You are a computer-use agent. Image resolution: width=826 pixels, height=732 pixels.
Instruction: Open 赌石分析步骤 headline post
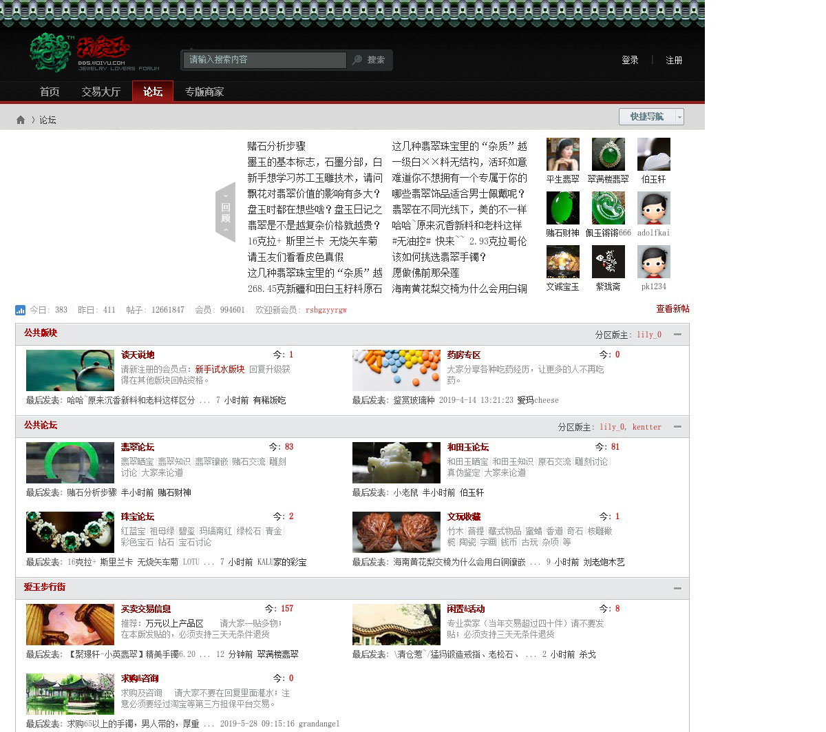[276, 146]
